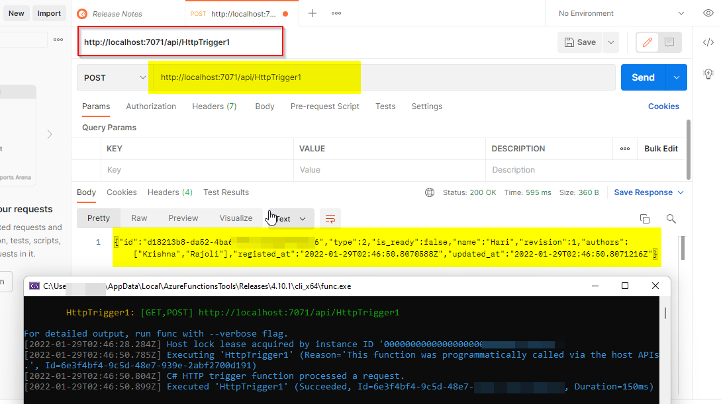Click the console window vertical scrollbar
The image size is (721, 404).
coord(665,313)
